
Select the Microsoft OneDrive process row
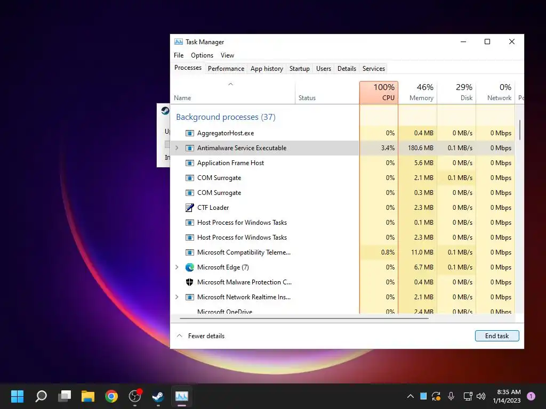coord(343,310)
